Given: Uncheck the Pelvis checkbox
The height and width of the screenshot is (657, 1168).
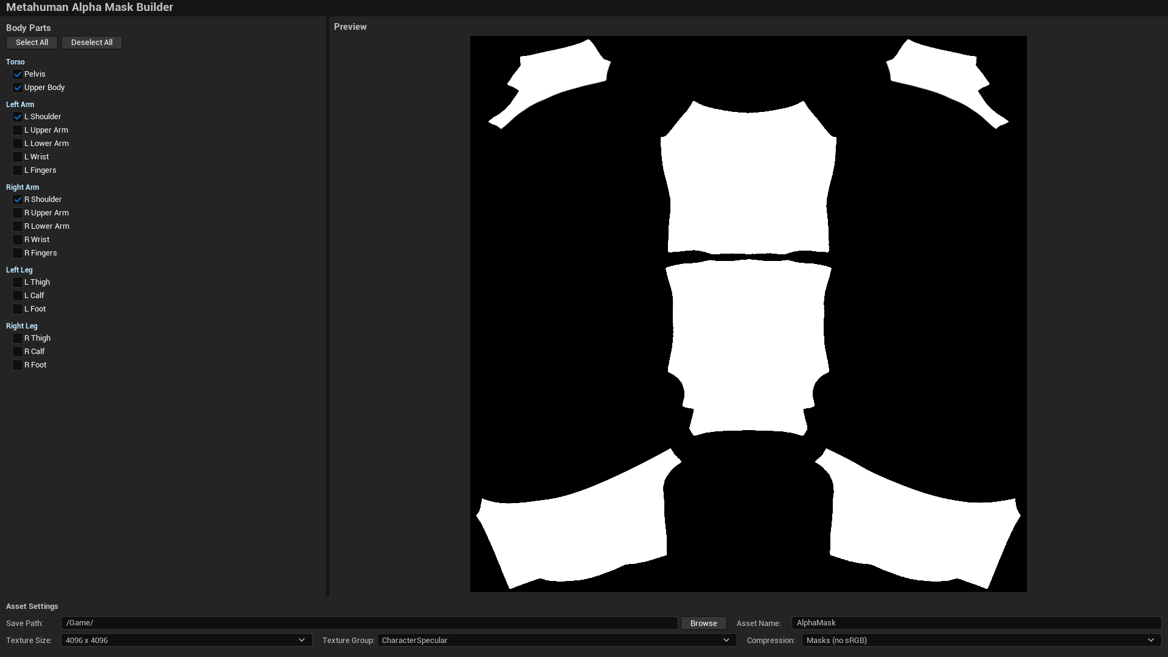Looking at the screenshot, I should pyautogui.click(x=18, y=74).
